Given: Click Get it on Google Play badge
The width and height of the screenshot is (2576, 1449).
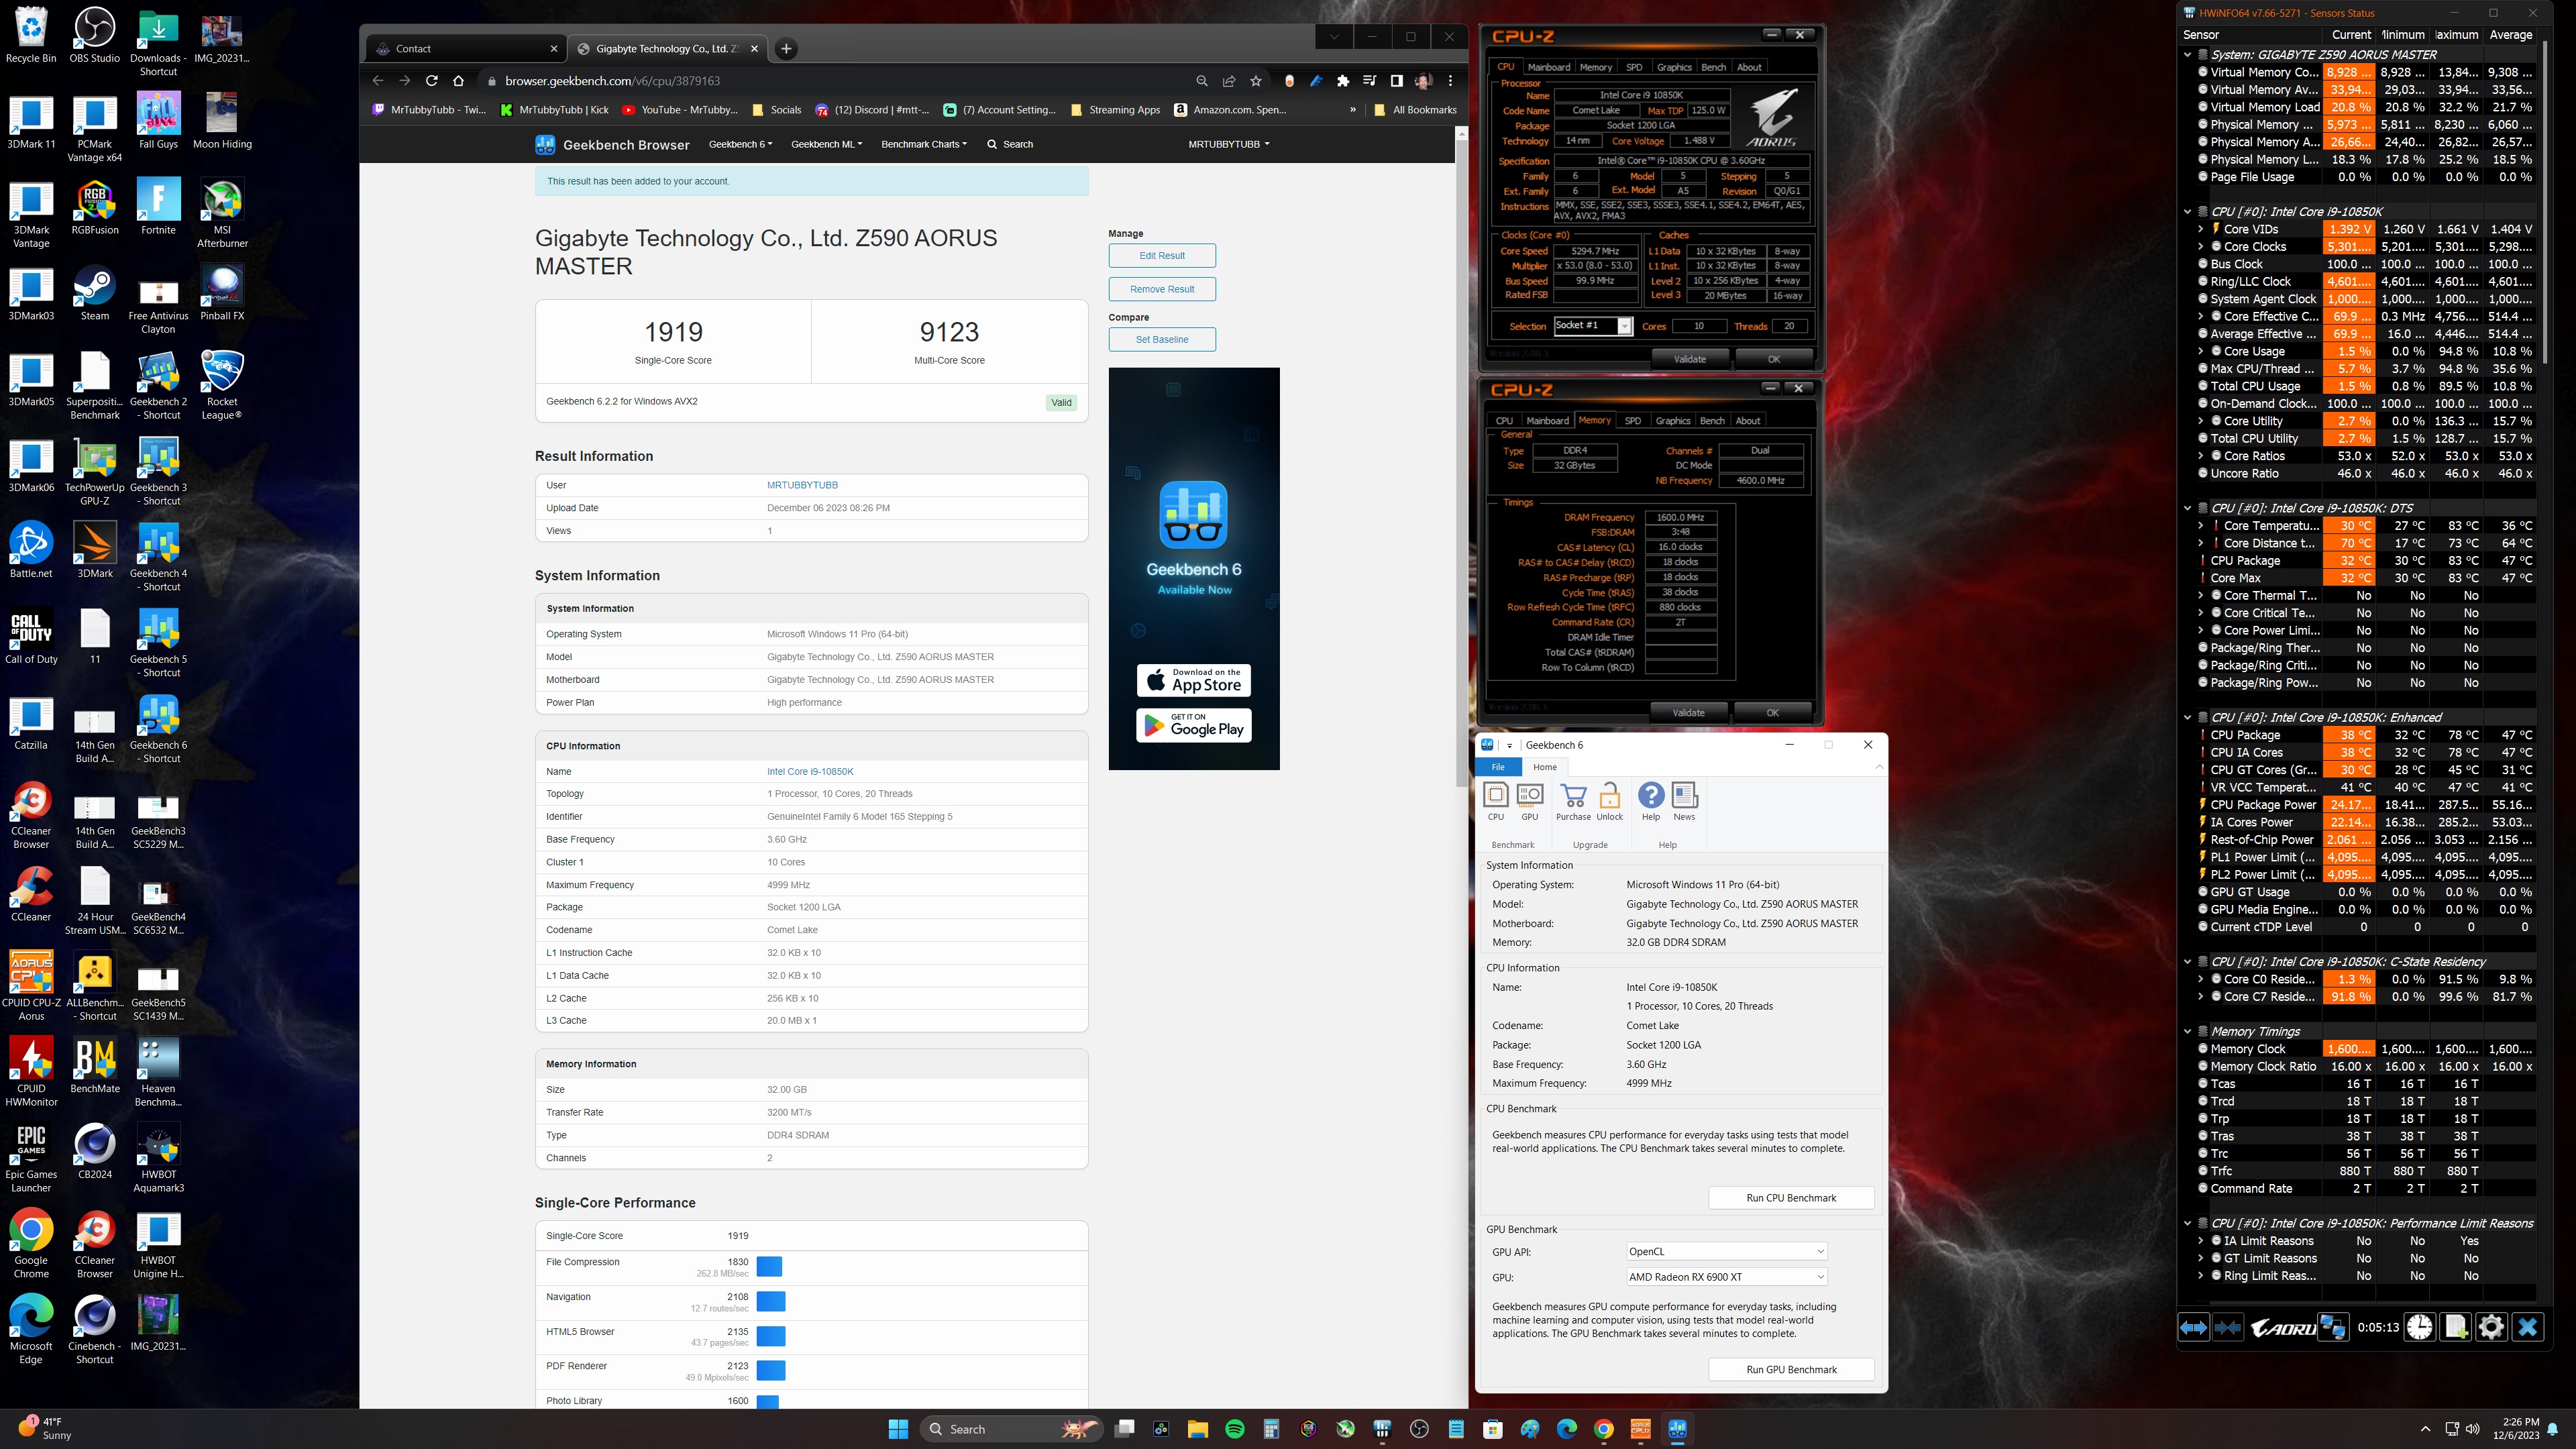Looking at the screenshot, I should 1194,725.
